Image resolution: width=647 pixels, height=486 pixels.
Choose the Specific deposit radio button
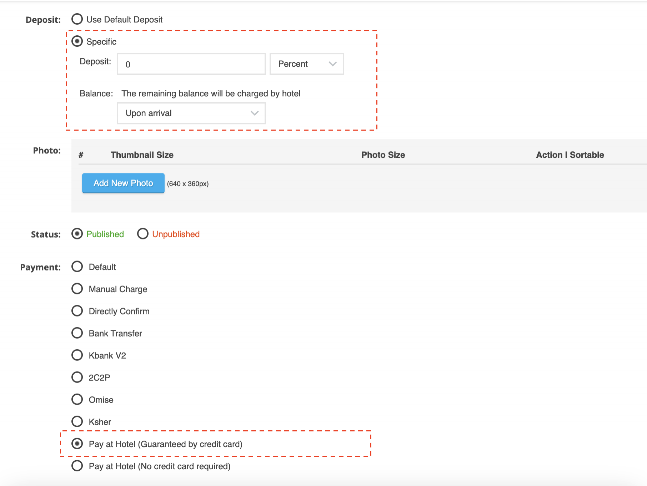tap(77, 41)
